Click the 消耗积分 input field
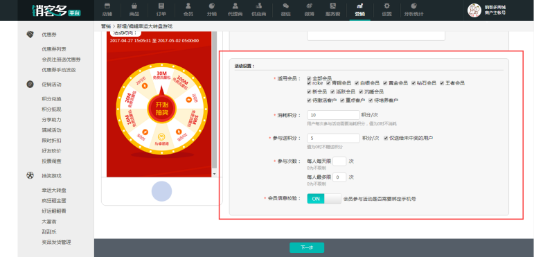534x257 pixels. pyautogui.click(x=333, y=115)
